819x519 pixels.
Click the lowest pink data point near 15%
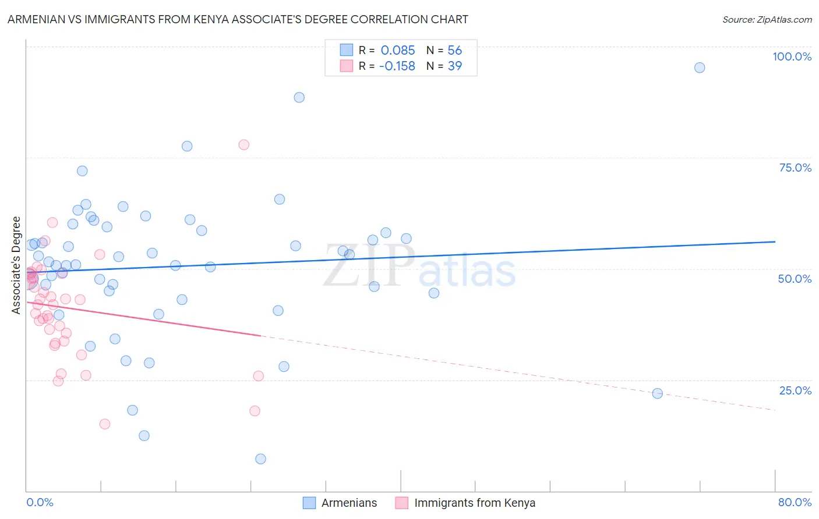[105, 424]
